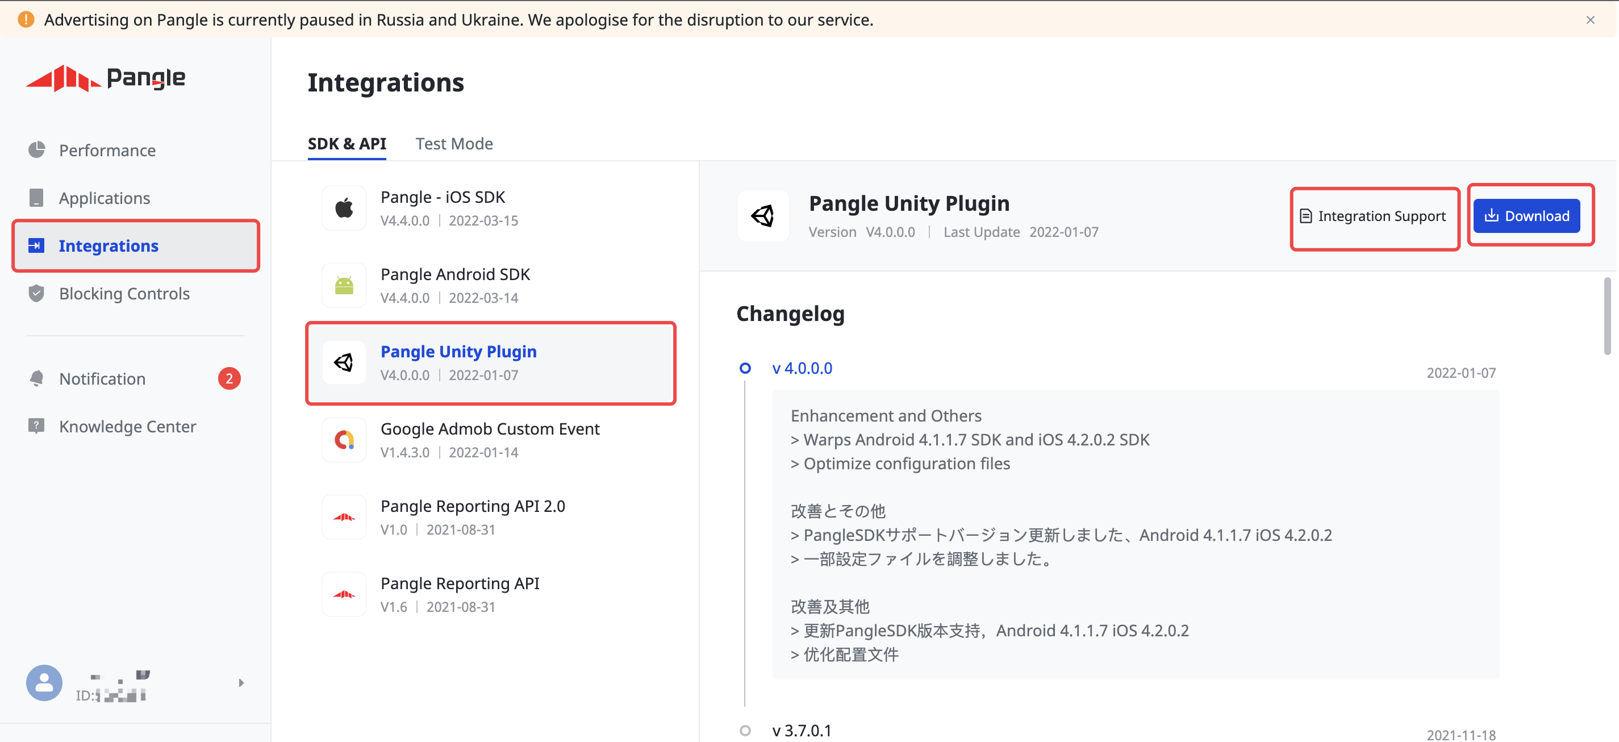Click the Unity icon in plugin header
Screen dimensions: 1619x742
(763, 216)
